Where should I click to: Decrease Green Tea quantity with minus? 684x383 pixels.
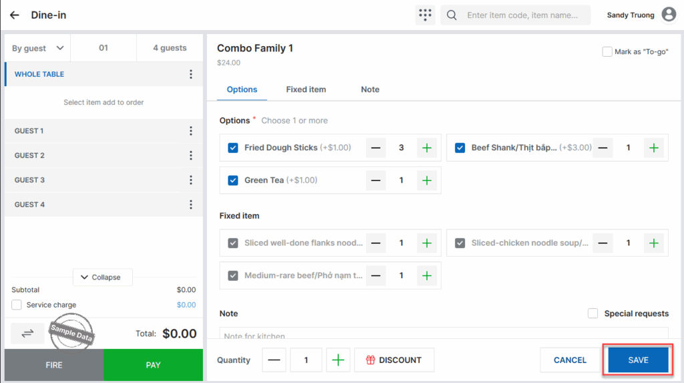(x=376, y=180)
